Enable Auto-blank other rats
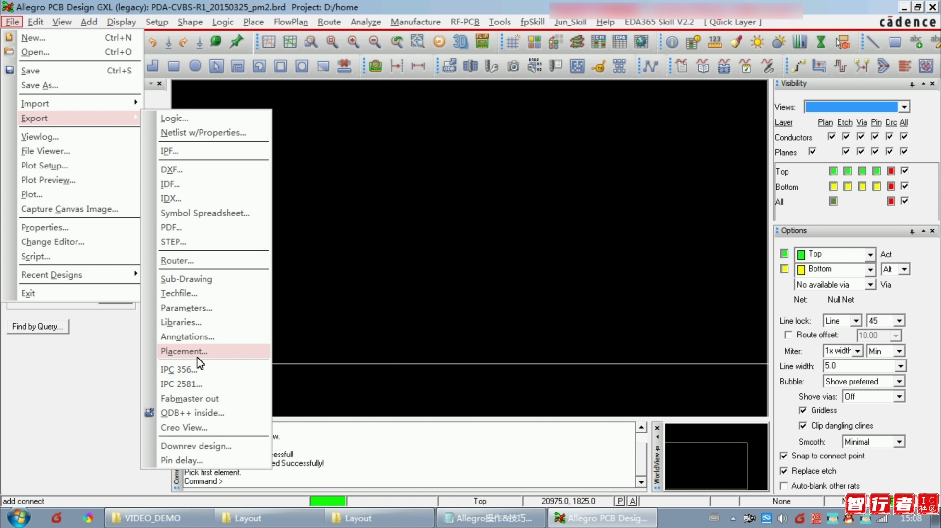The height and width of the screenshot is (528, 941). (784, 486)
